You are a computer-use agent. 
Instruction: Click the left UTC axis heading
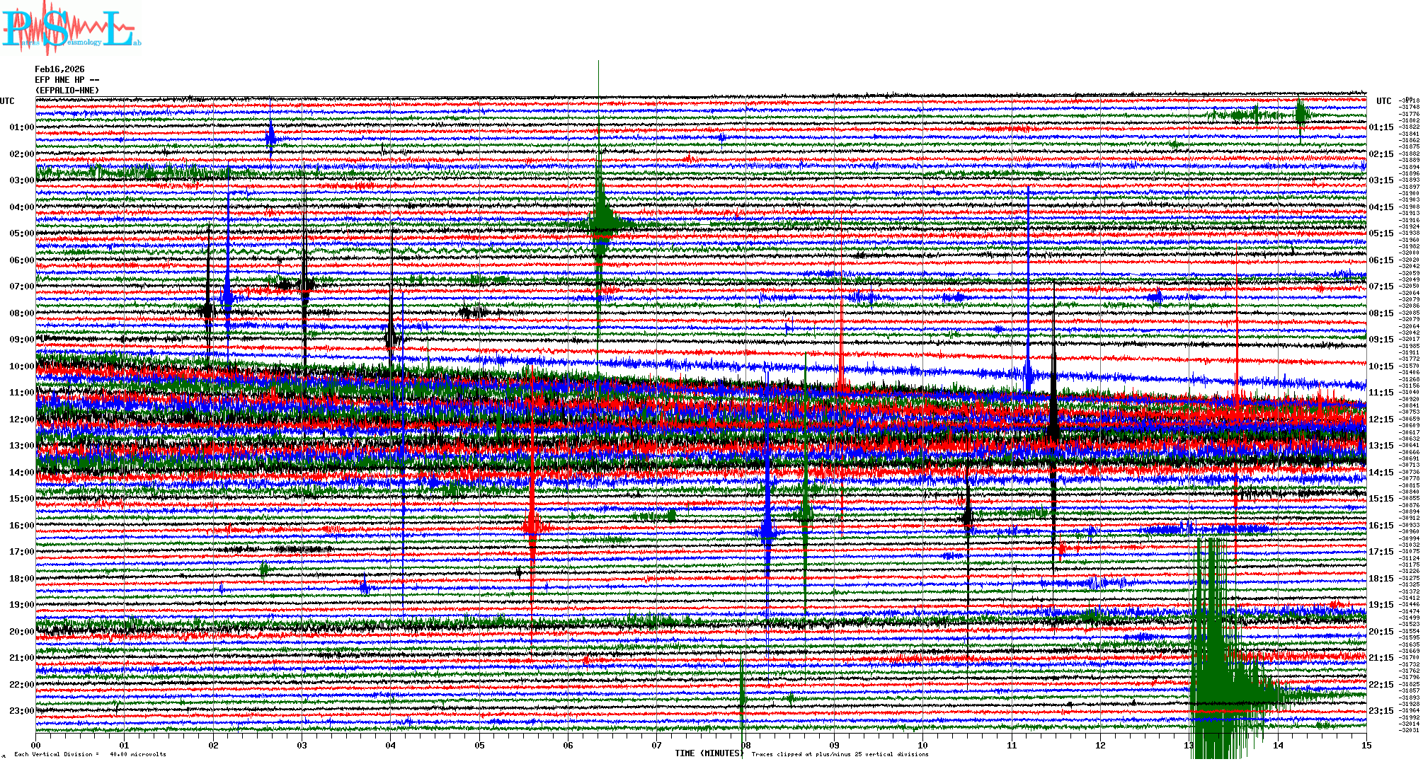coord(7,101)
